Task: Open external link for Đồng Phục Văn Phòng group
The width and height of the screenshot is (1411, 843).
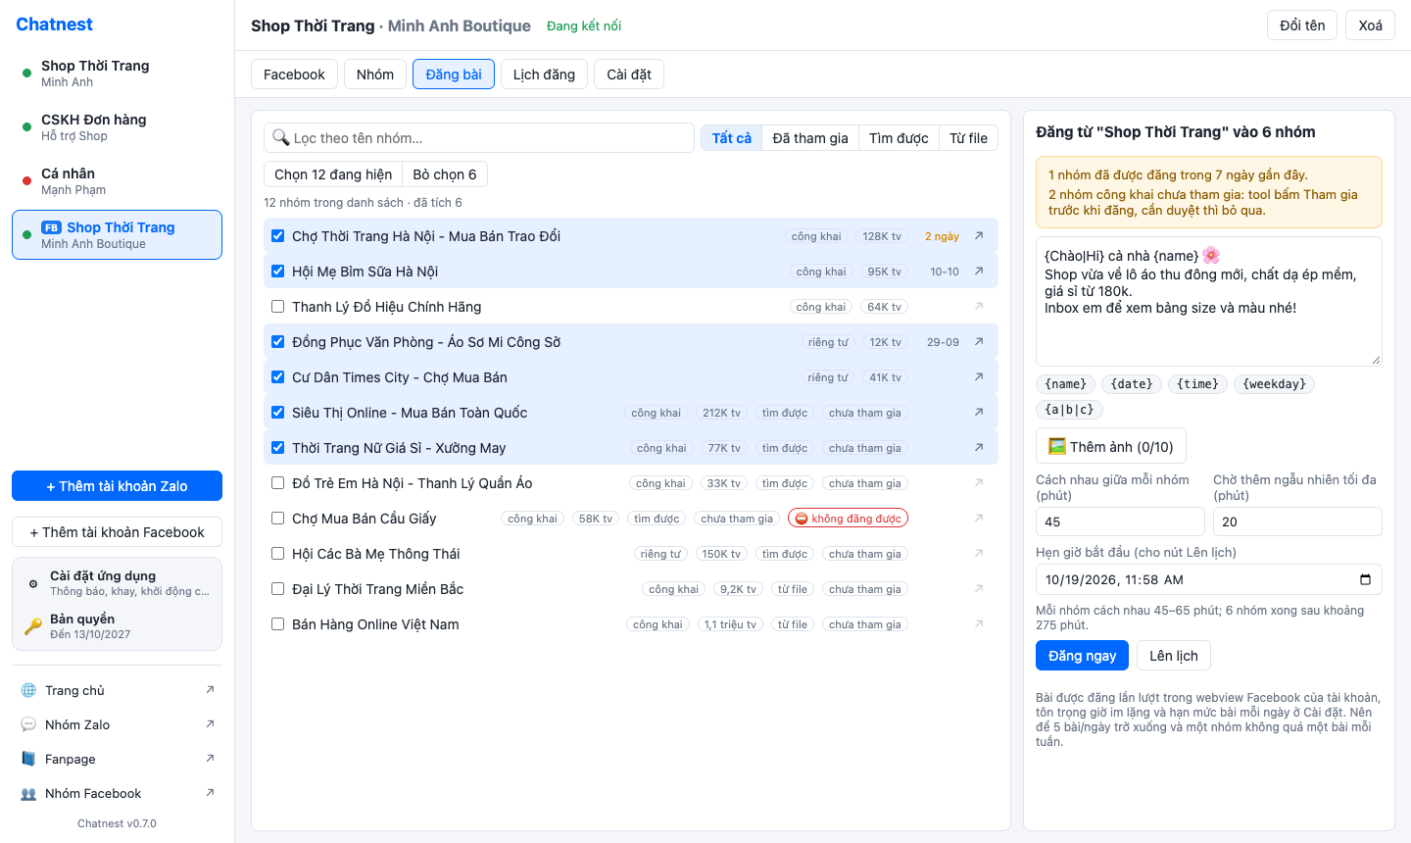Action: (x=979, y=342)
